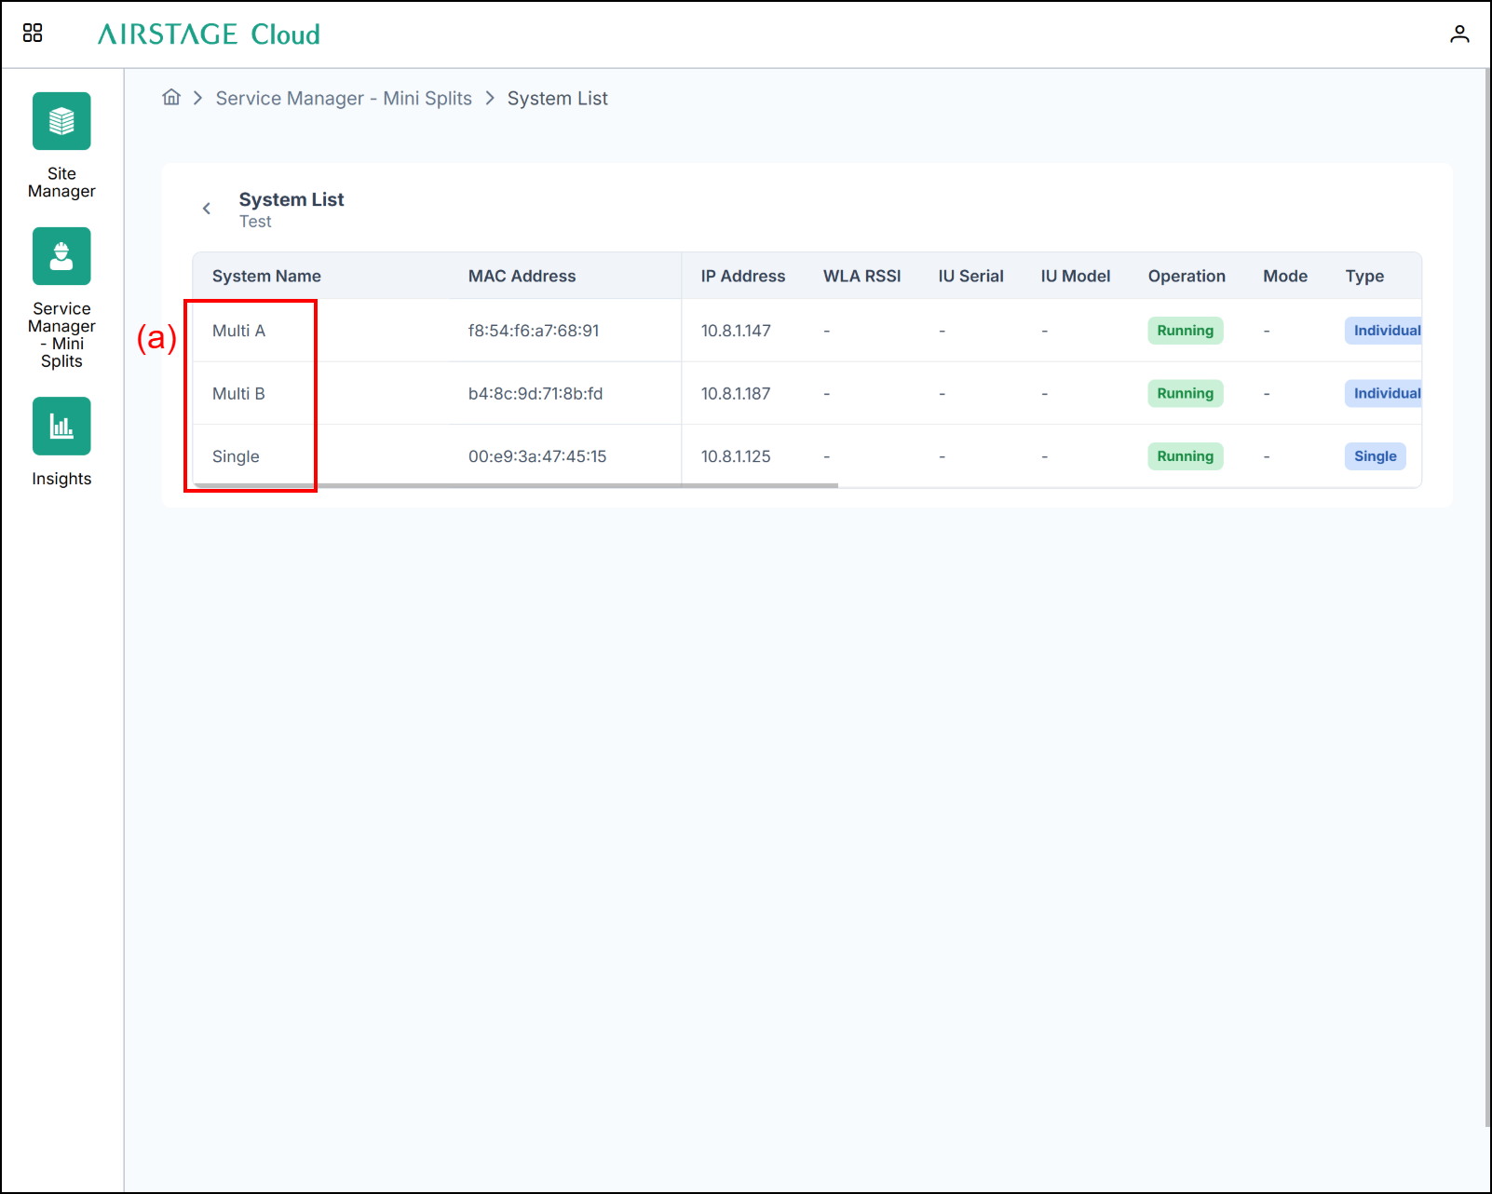Click the Operation column header
The height and width of the screenshot is (1194, 1492).
[x=1187, y=277]
